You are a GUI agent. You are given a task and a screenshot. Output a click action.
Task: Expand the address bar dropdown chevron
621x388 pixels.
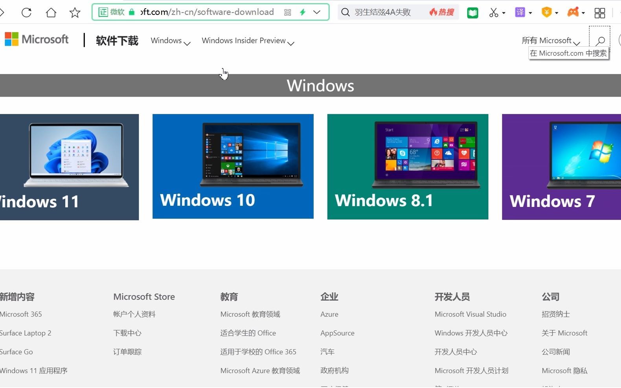tap(317, 12)
